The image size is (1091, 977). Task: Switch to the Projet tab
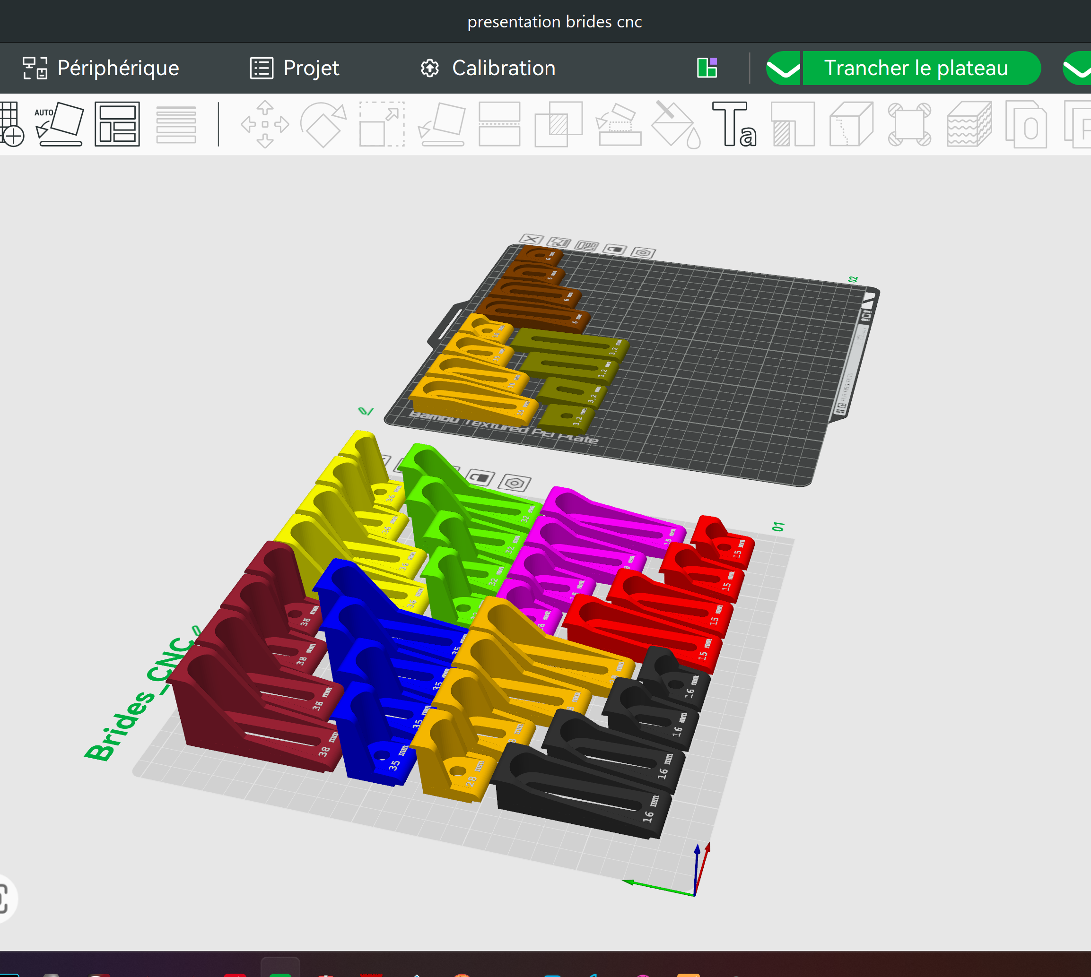click(294, 68)
